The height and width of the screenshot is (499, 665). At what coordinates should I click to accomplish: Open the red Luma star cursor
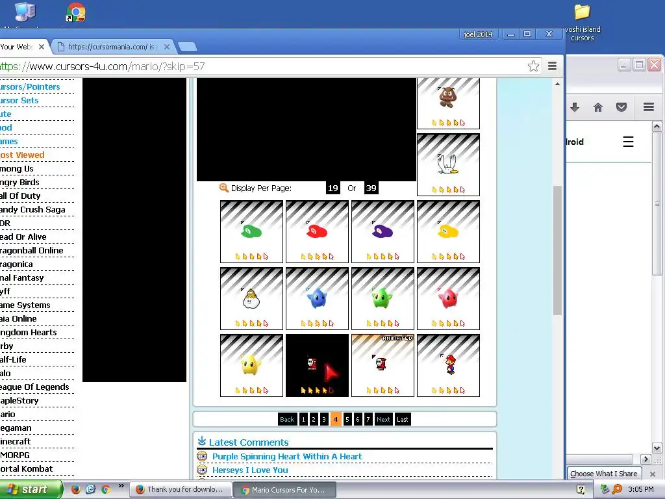[x=448, y=298]
